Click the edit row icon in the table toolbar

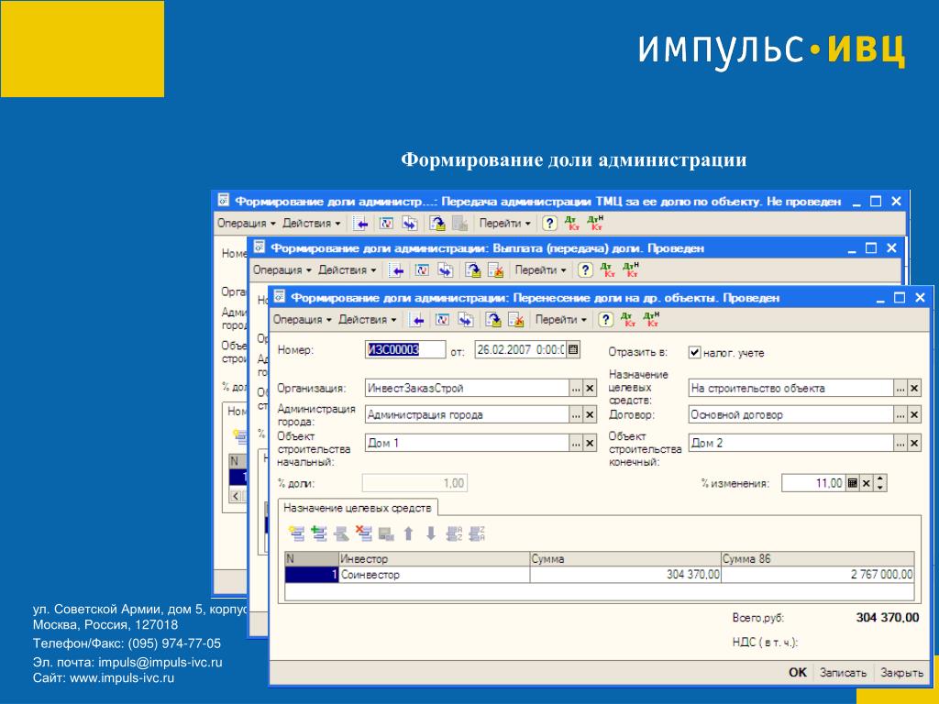click(341, 533)
